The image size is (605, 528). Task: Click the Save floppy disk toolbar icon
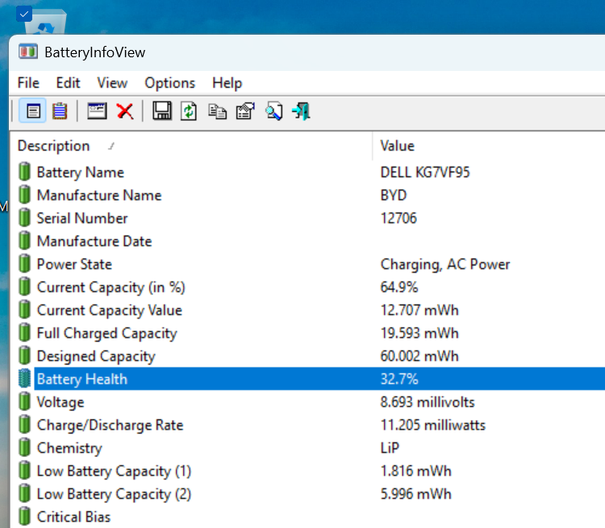[x=162, y=111]
